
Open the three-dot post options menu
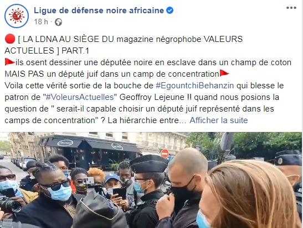coord(291,8)
